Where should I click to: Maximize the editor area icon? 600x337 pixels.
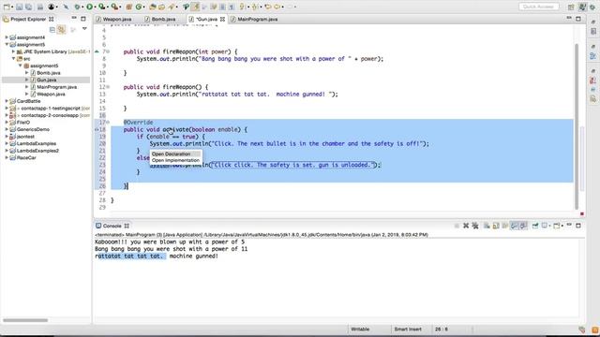(x=578, y=19)
